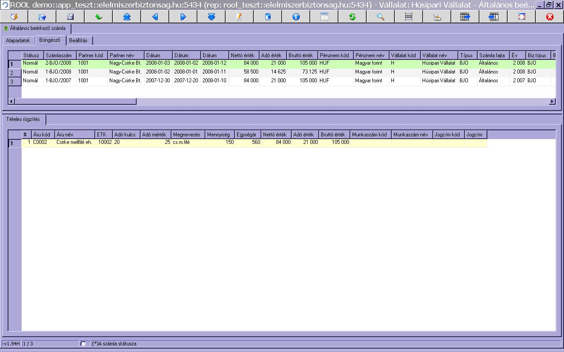Click the horizontal scrollbar right arrow
The height and width of the screenshot is (352, 564).
(552, 101)
